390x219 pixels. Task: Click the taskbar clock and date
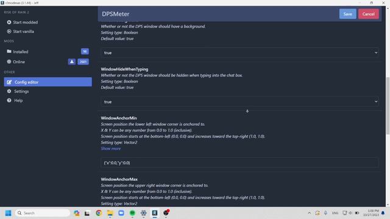pyautogui.click(x=370, y=213)
